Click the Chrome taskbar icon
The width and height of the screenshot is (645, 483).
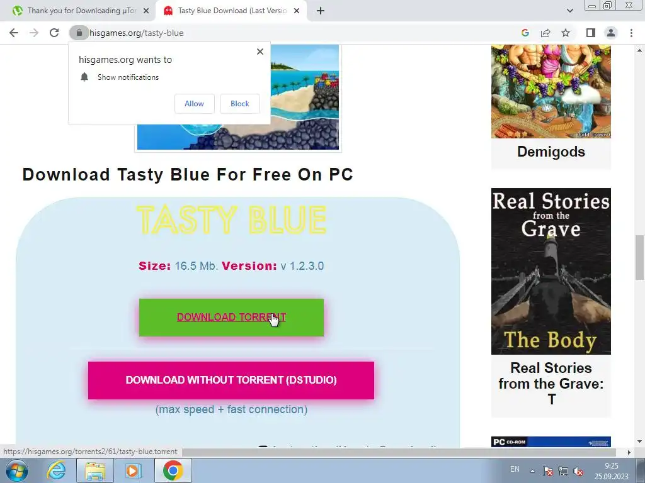[x=173, y=470]
